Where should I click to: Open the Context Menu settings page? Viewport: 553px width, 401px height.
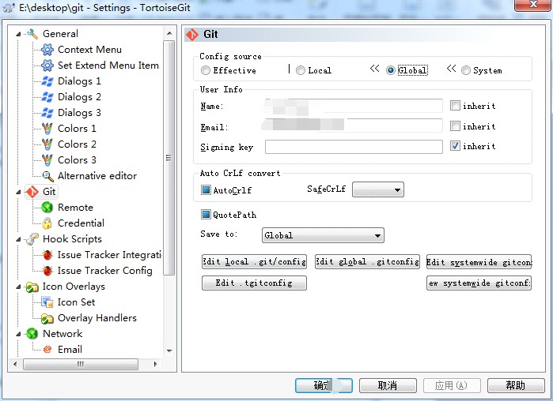pos(89,50)
